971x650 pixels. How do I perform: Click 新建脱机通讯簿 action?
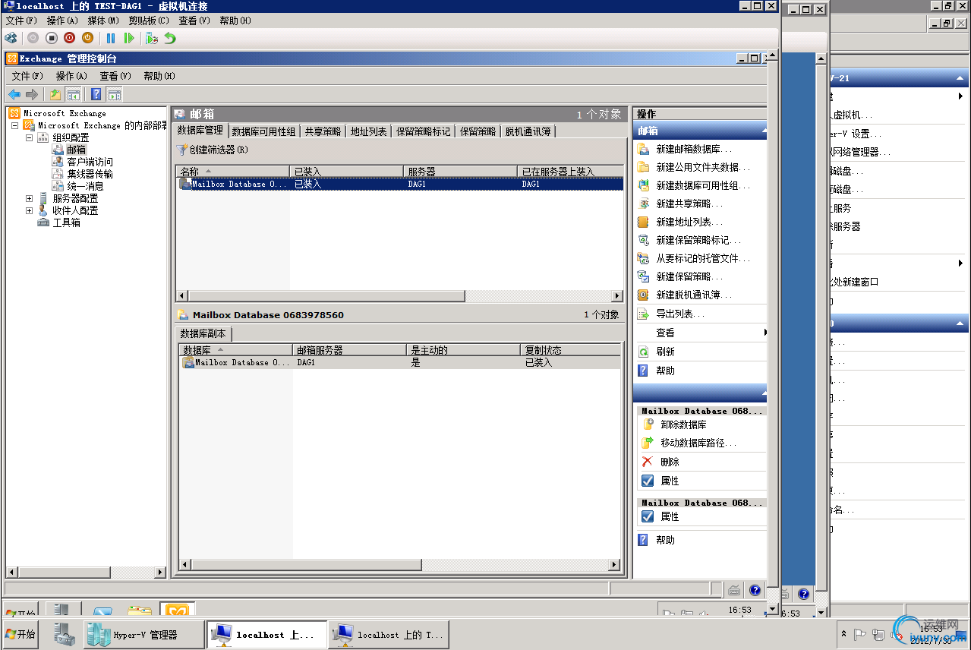coord(694,295)
